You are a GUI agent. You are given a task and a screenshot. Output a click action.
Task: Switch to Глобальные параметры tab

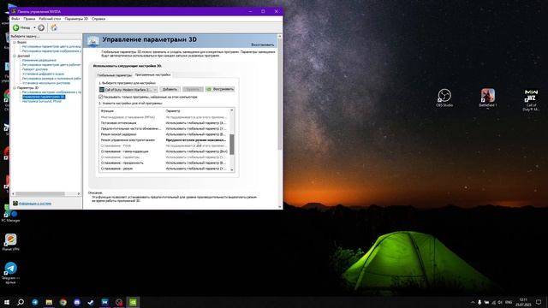click(x=114, y=75)
